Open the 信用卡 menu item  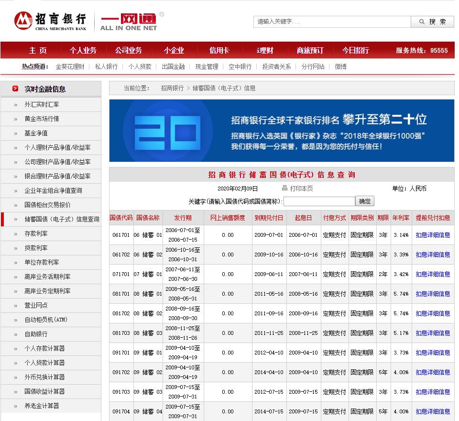tap(219, 50)
